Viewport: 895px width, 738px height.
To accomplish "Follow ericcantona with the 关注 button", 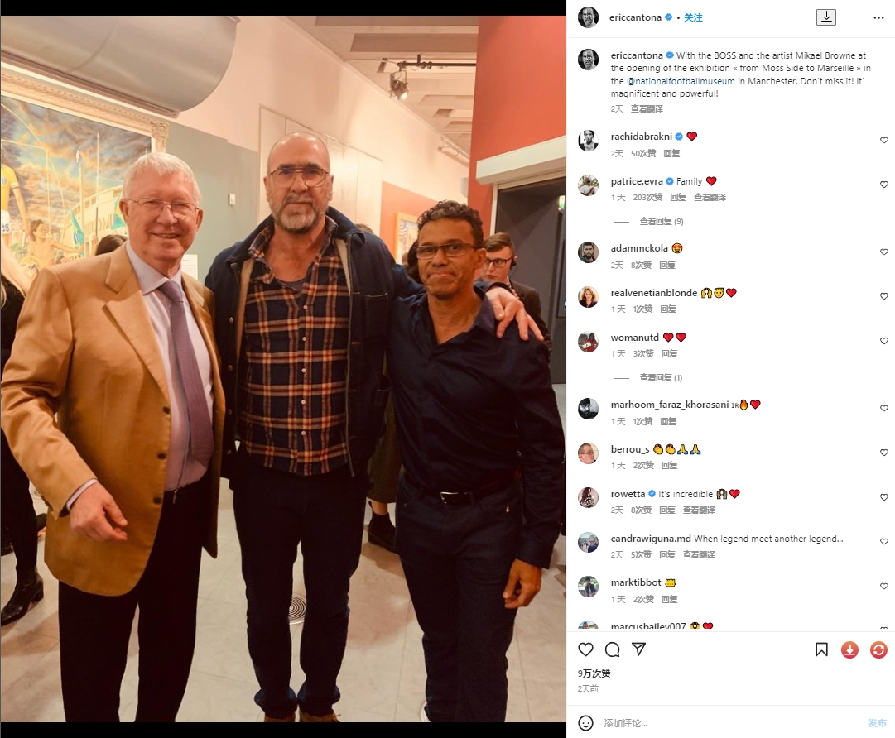I will click(693, 17).
